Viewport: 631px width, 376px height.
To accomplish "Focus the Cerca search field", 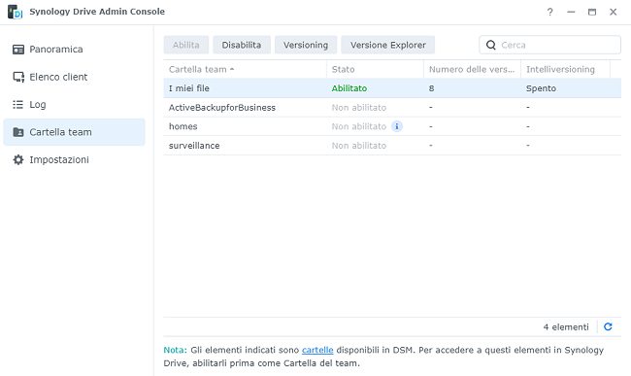I will 549,45.
